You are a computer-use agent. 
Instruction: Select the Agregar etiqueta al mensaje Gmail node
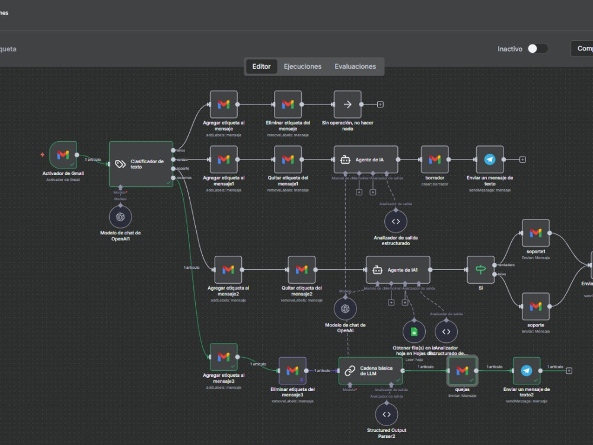point(224,104)
